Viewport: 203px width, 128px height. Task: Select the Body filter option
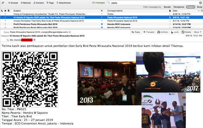click(199, 7)
